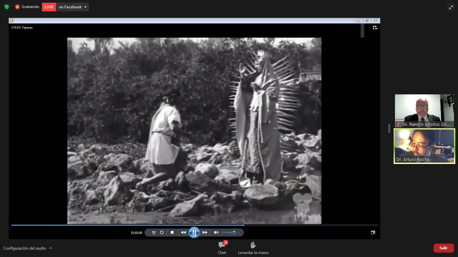Restore the shared media player window
The height and width of the screenshot is (257, 458).
click(x=367, y=20)
